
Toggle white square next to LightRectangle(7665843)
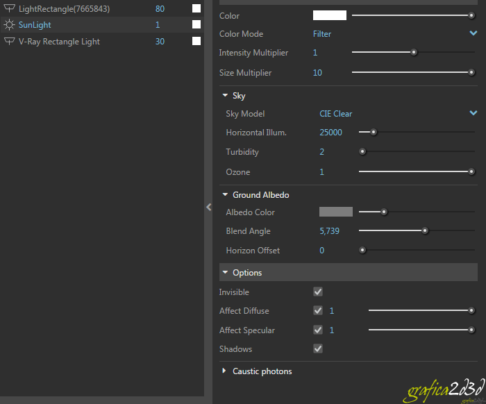pos(196,8)
